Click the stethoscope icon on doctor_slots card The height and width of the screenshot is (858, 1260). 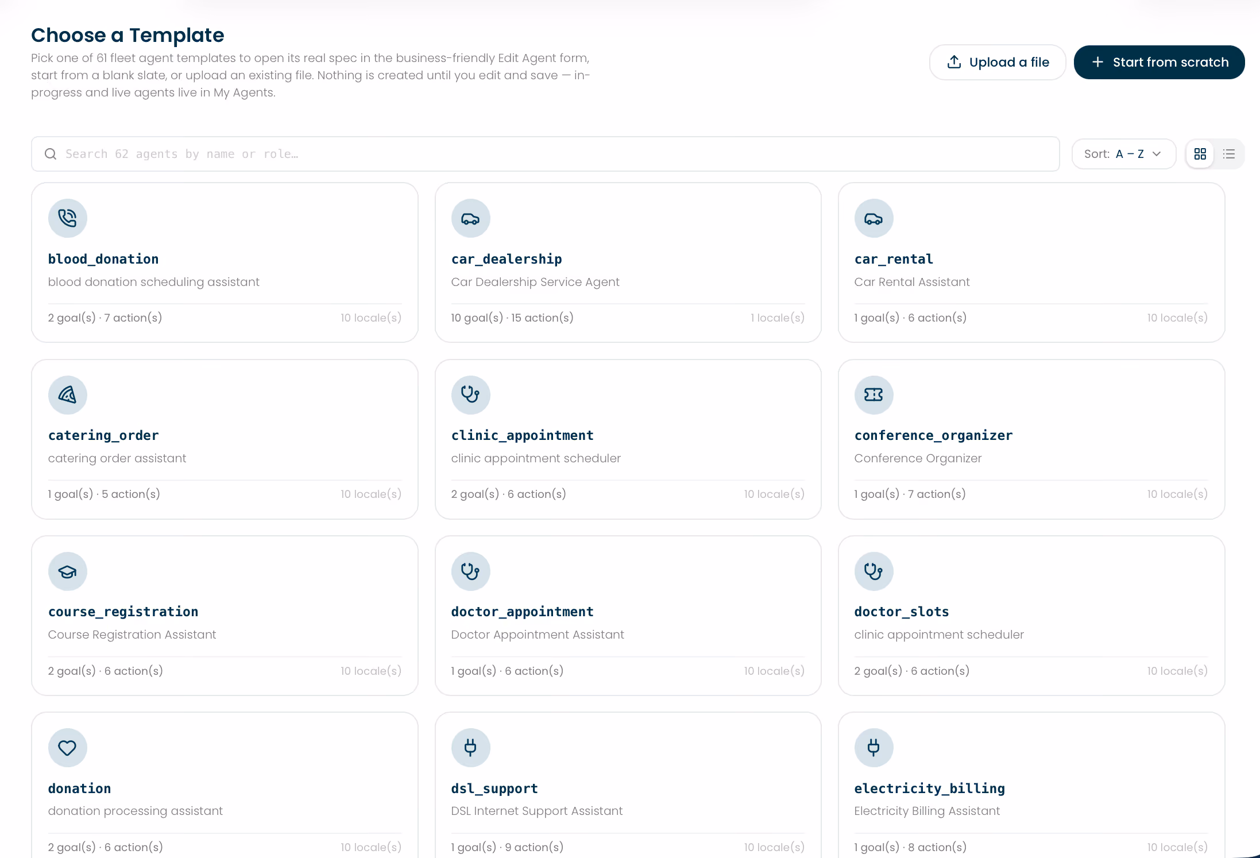[874, 571]
